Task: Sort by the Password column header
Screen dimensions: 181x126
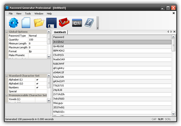Action: (x=112, y=37)
